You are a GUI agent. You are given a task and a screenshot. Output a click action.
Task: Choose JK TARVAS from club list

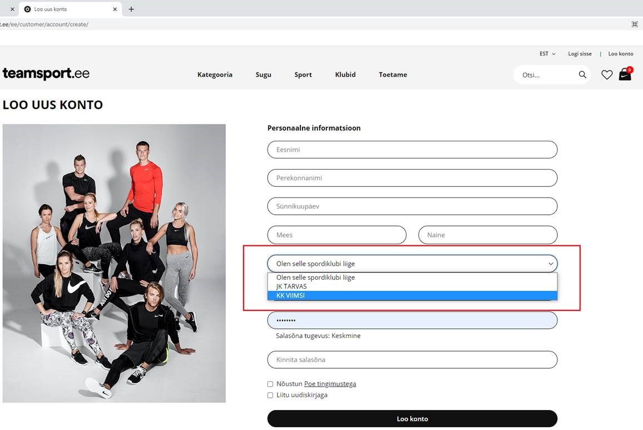point(412,286)
